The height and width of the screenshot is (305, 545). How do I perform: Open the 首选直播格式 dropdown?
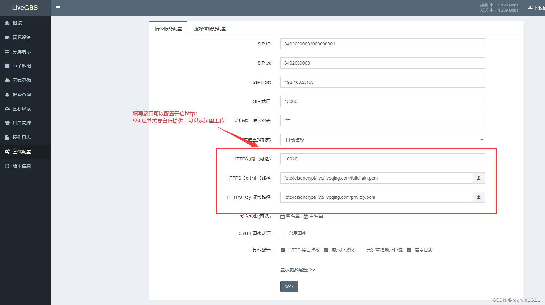tap(383, 140)
